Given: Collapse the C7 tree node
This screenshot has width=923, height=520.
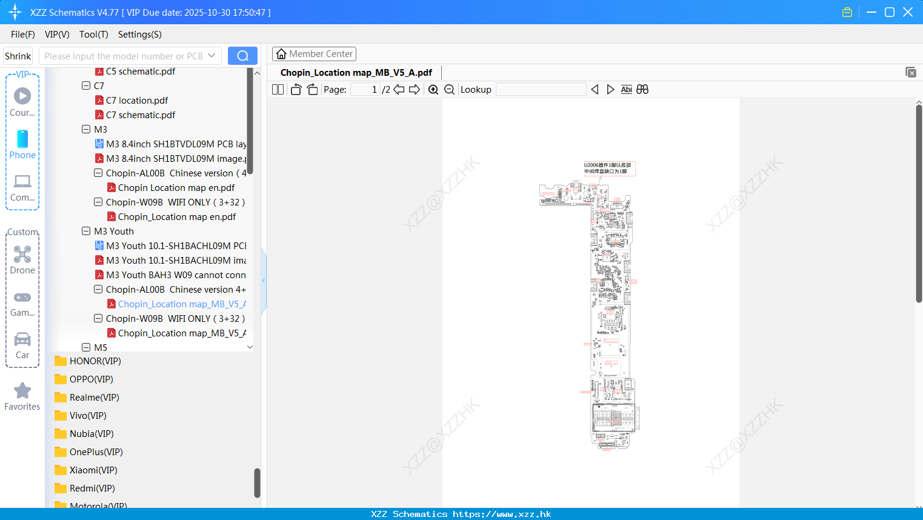Looking at the screenshot, I should [x=86, y=85].
